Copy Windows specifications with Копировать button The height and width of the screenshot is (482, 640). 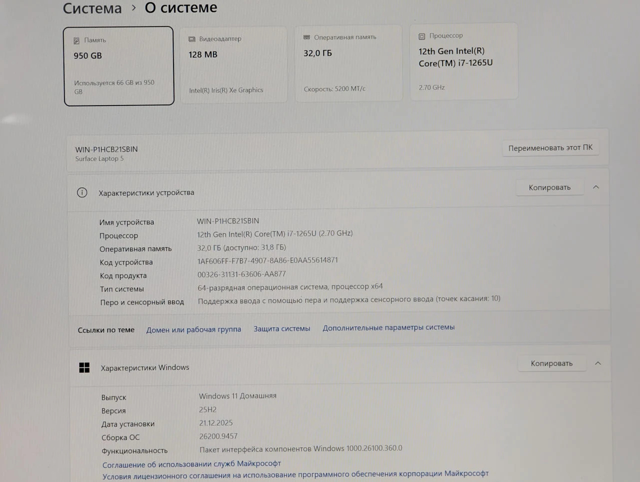tap(551, 363)
